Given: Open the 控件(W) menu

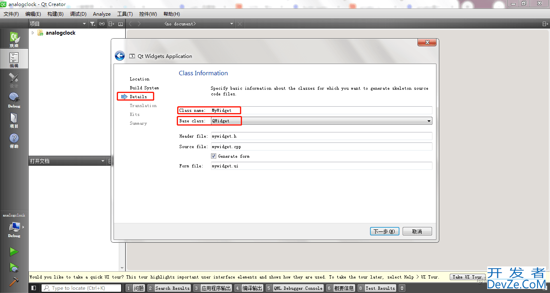Looking at the screenshot, I should pos(148,14).
